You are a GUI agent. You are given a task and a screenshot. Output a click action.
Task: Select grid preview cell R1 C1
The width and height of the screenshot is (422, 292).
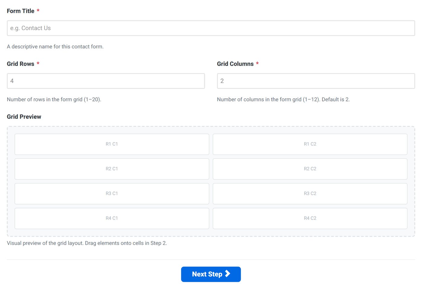pos(112,144)
